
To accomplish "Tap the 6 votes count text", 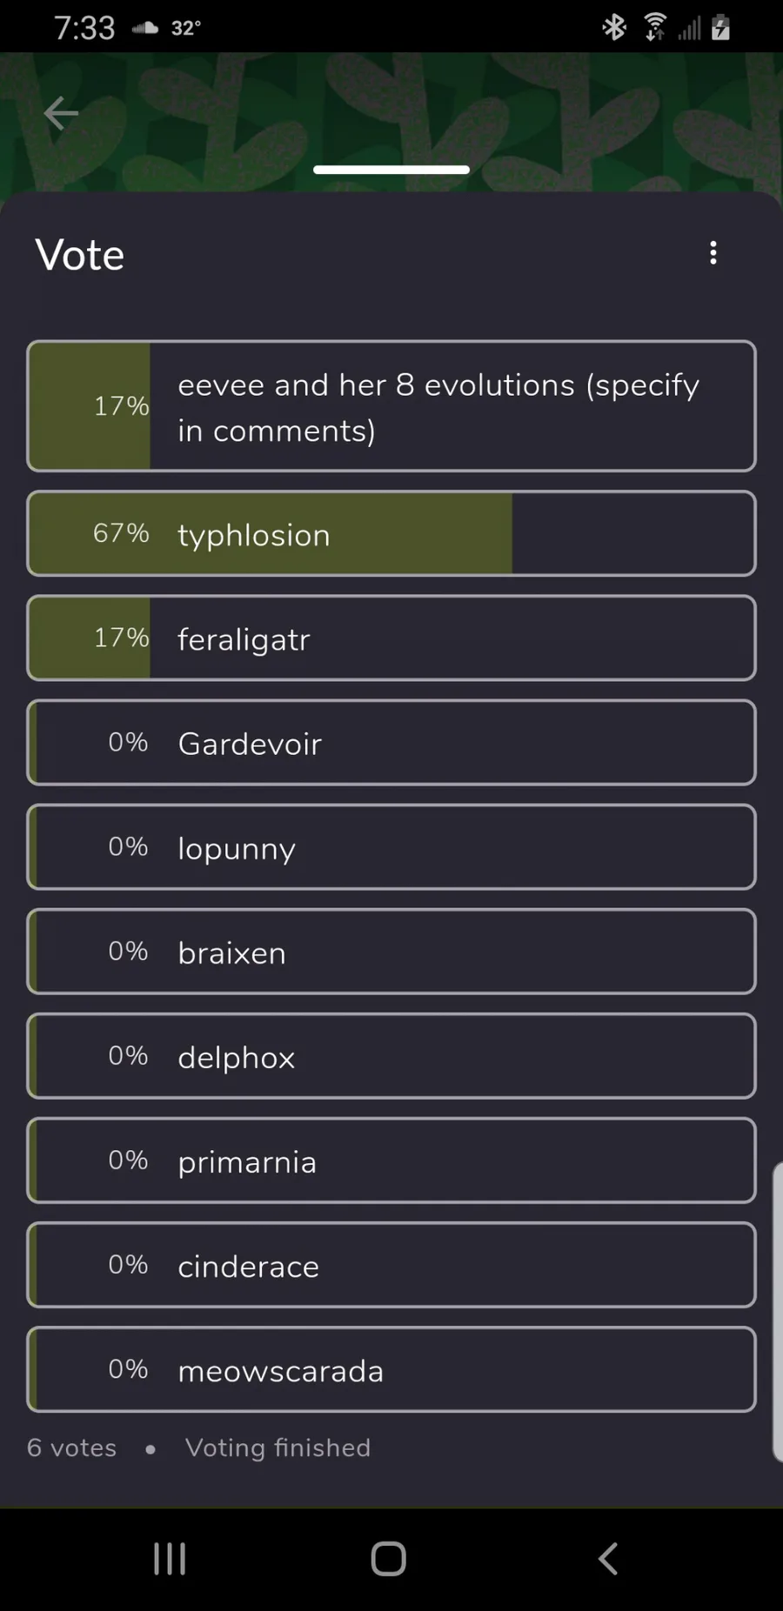I will (x=72, y=1447).
